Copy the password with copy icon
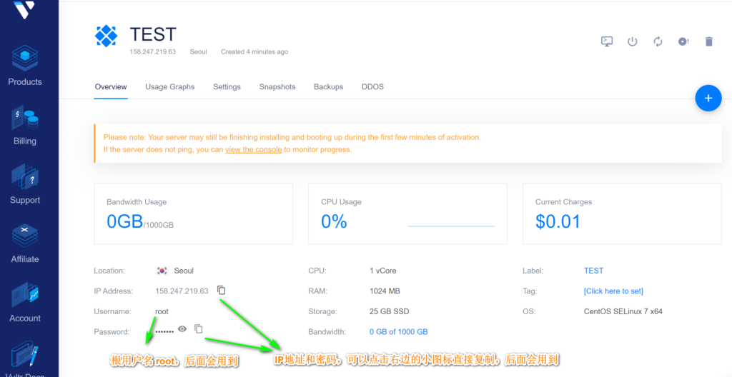732x377 pixels. [x=199, y=329]
